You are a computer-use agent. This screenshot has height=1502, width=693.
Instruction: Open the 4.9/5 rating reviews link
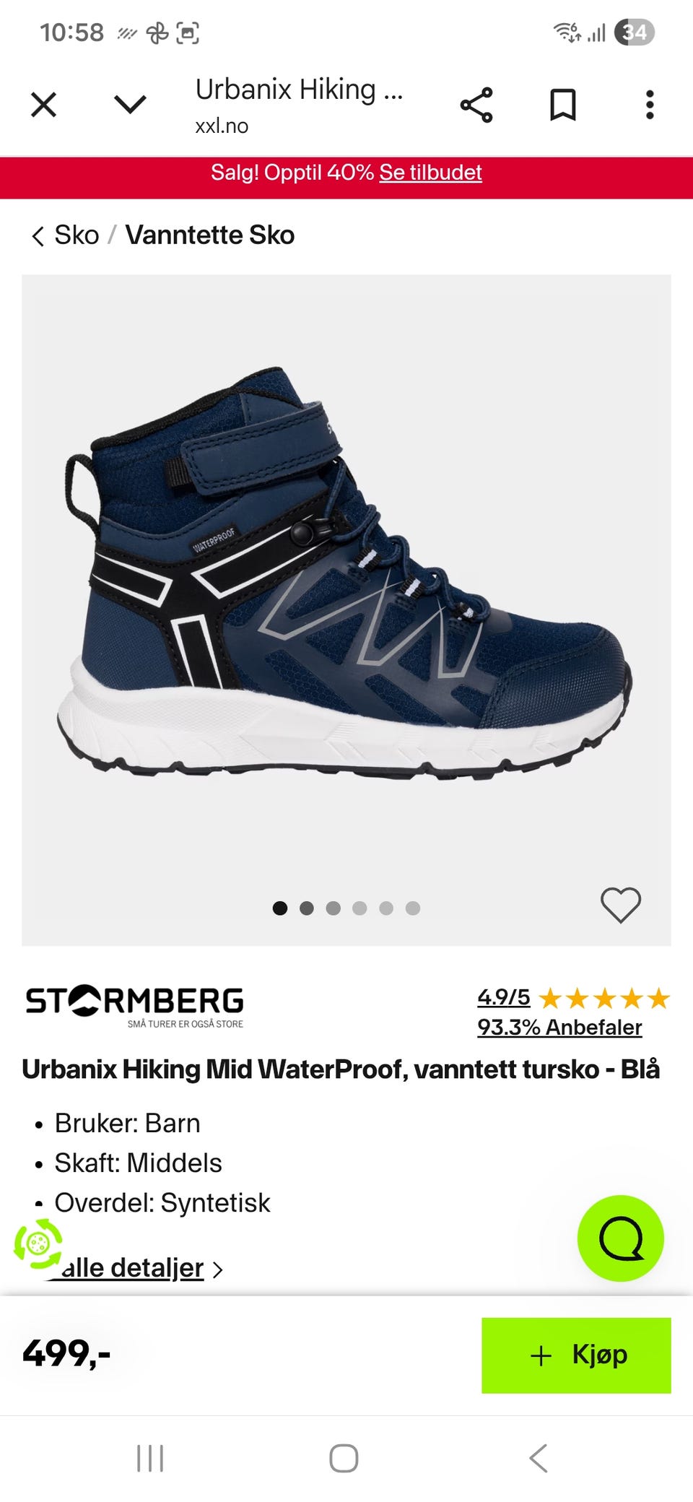[x=503, y=998]
